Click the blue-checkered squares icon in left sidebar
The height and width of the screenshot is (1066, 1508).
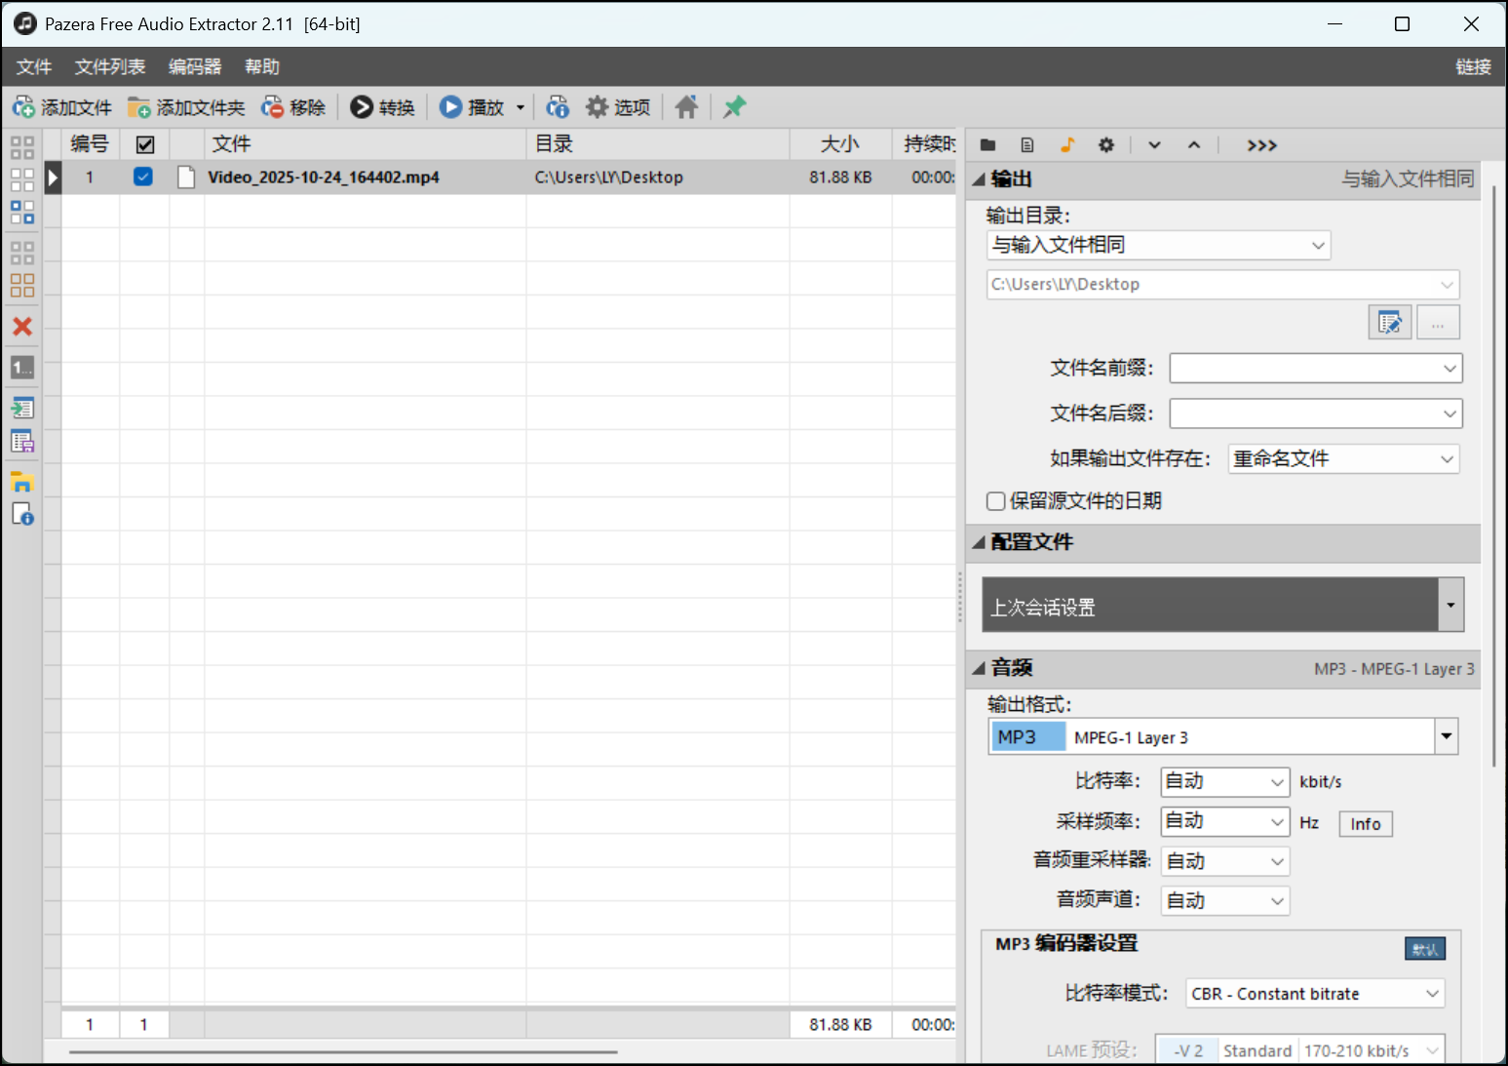(22, 212)
